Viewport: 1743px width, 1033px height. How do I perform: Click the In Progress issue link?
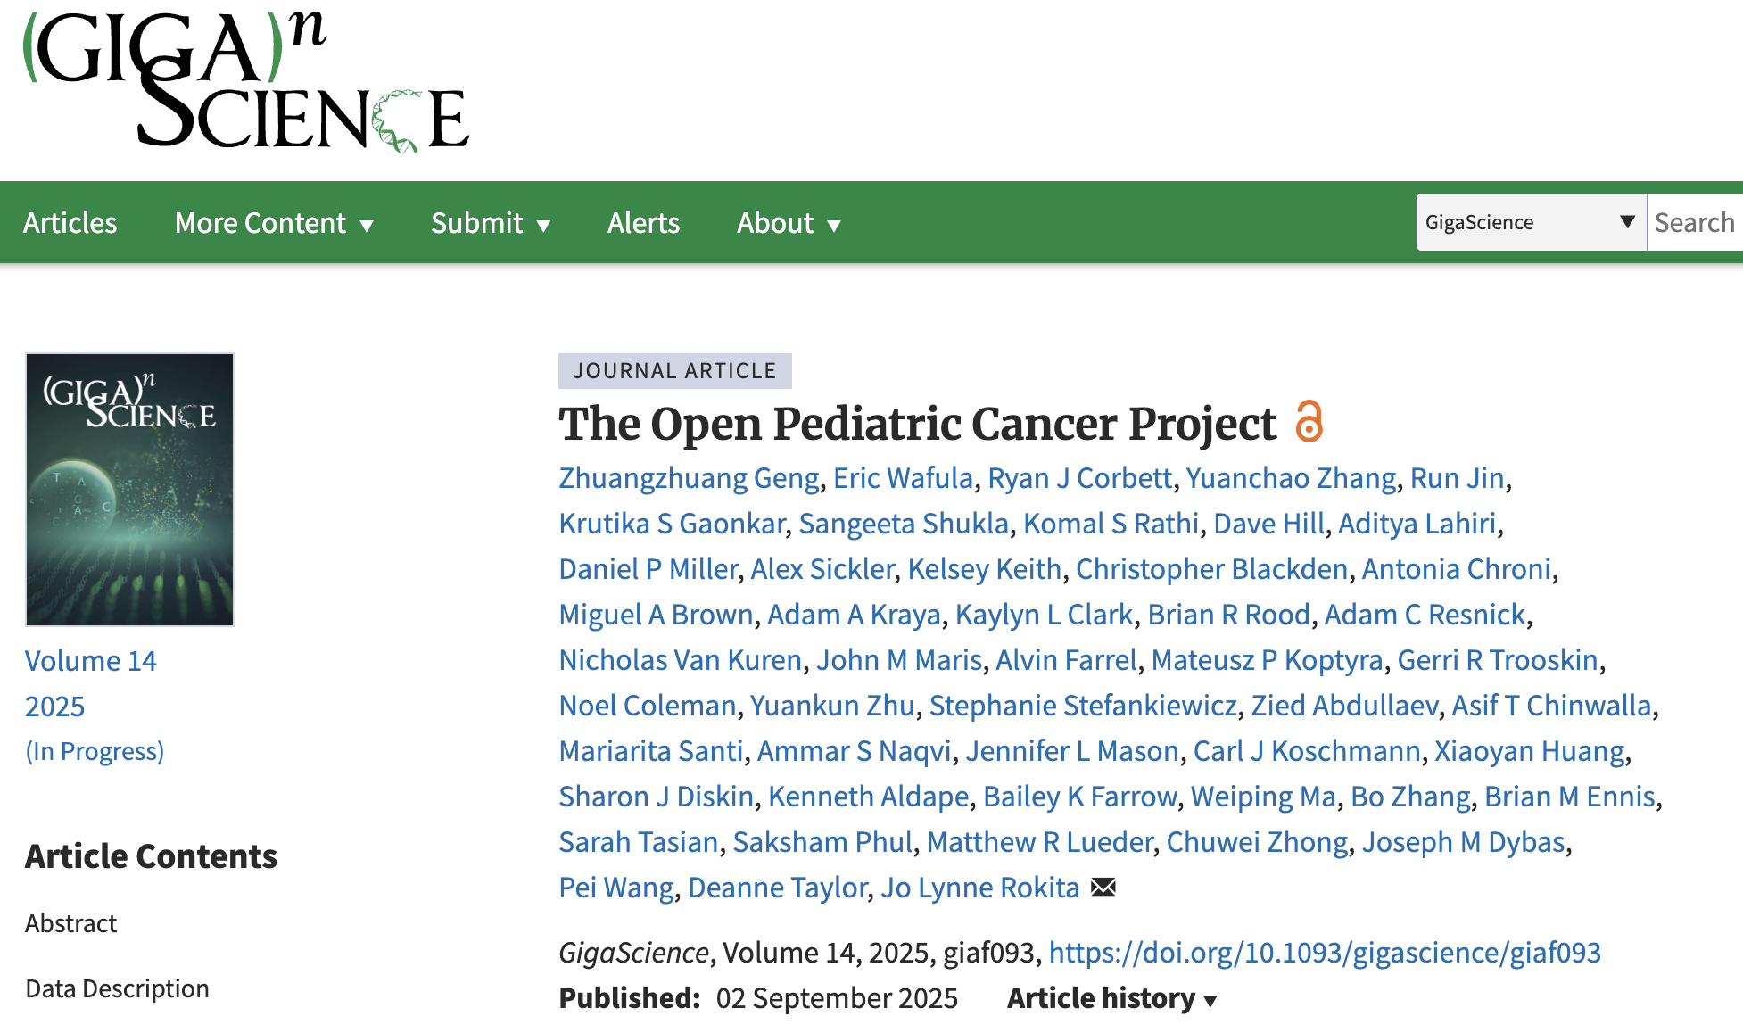click(95, 751)
